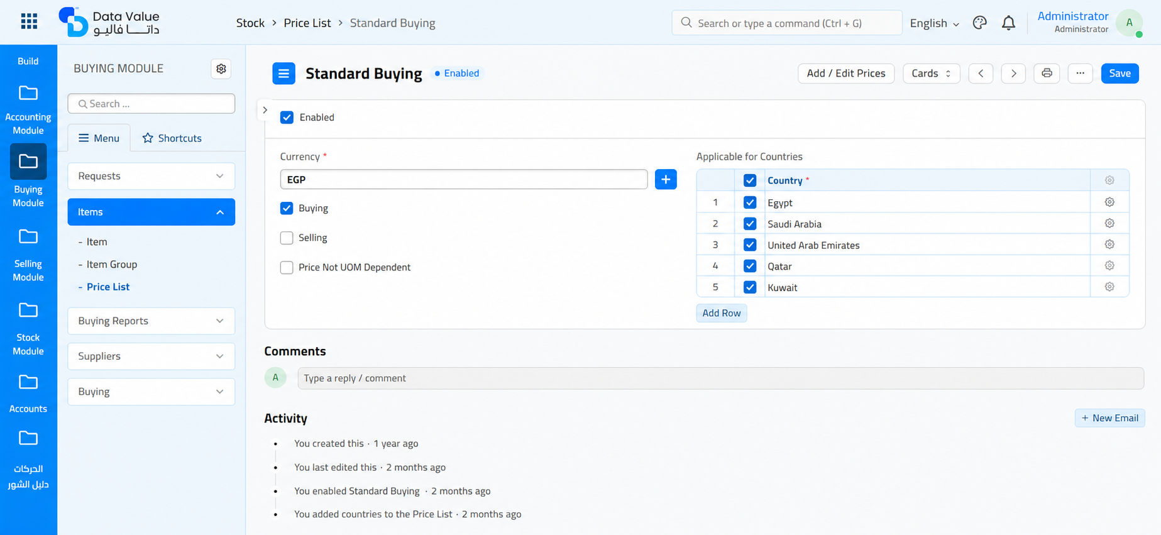Print the Standard Buying document
Image resolution: width=1161 pixels, height=535 pixels.
[x=1047, y=74]
